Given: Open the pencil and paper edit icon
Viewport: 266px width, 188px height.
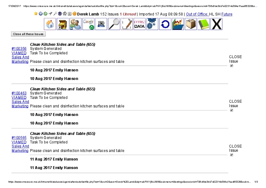Looking at the screenshot, I should pyautogui.click(x=127, y=24).
